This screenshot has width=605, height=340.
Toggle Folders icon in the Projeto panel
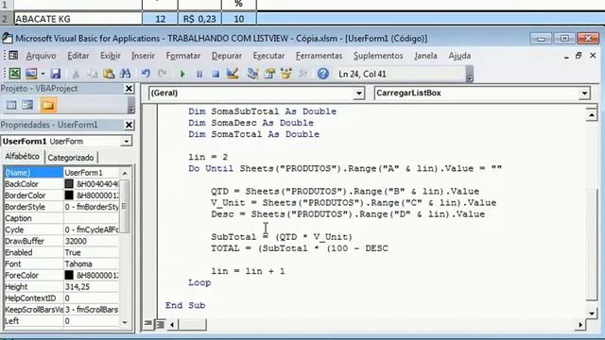tap(48, 105)
